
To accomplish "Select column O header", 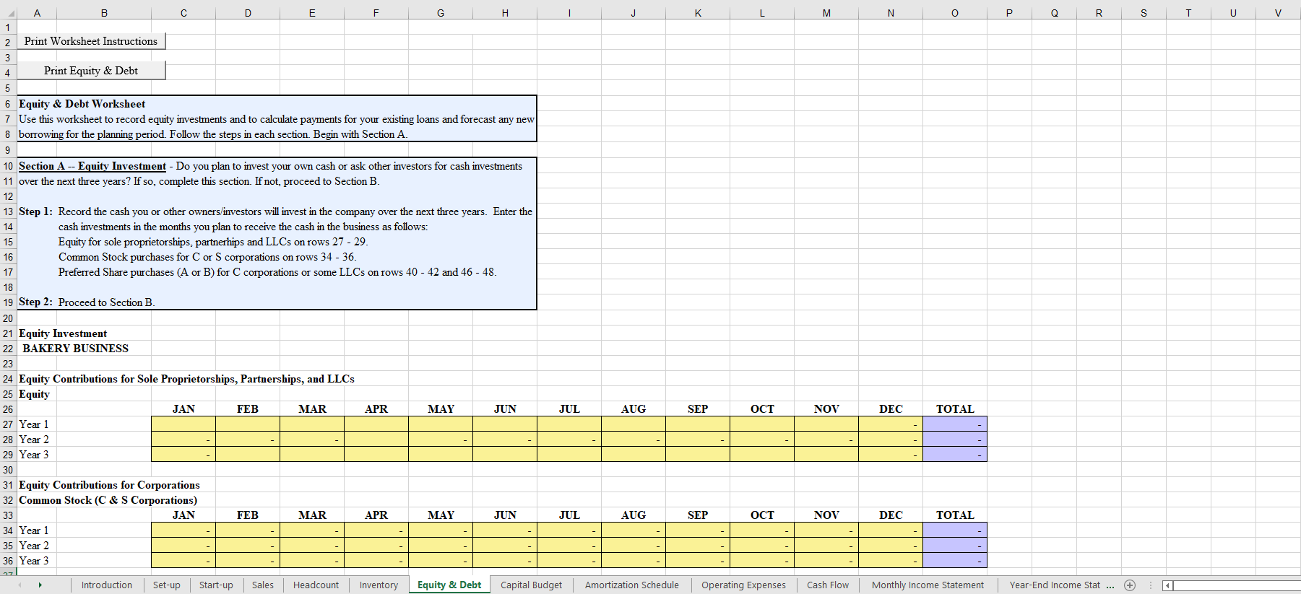I will click(954, 13).
